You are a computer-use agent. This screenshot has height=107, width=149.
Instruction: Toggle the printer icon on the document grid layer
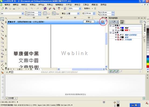(x=118, y=40)
